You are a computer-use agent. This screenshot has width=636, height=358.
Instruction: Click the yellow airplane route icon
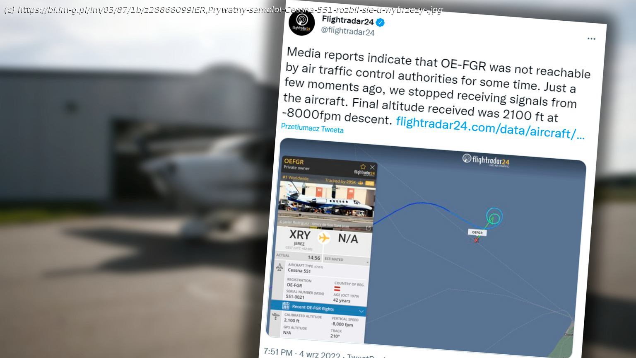323,238
